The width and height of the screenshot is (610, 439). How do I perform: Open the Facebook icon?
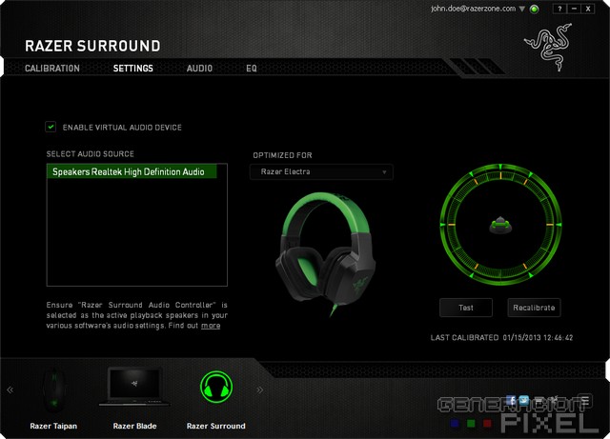tap(511, 401)
